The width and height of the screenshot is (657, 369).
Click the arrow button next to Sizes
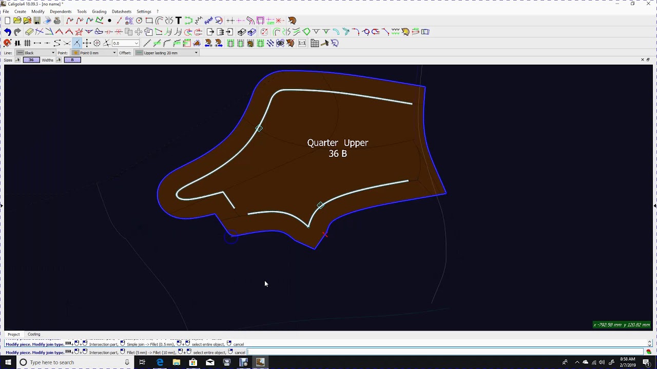point(17,60)
